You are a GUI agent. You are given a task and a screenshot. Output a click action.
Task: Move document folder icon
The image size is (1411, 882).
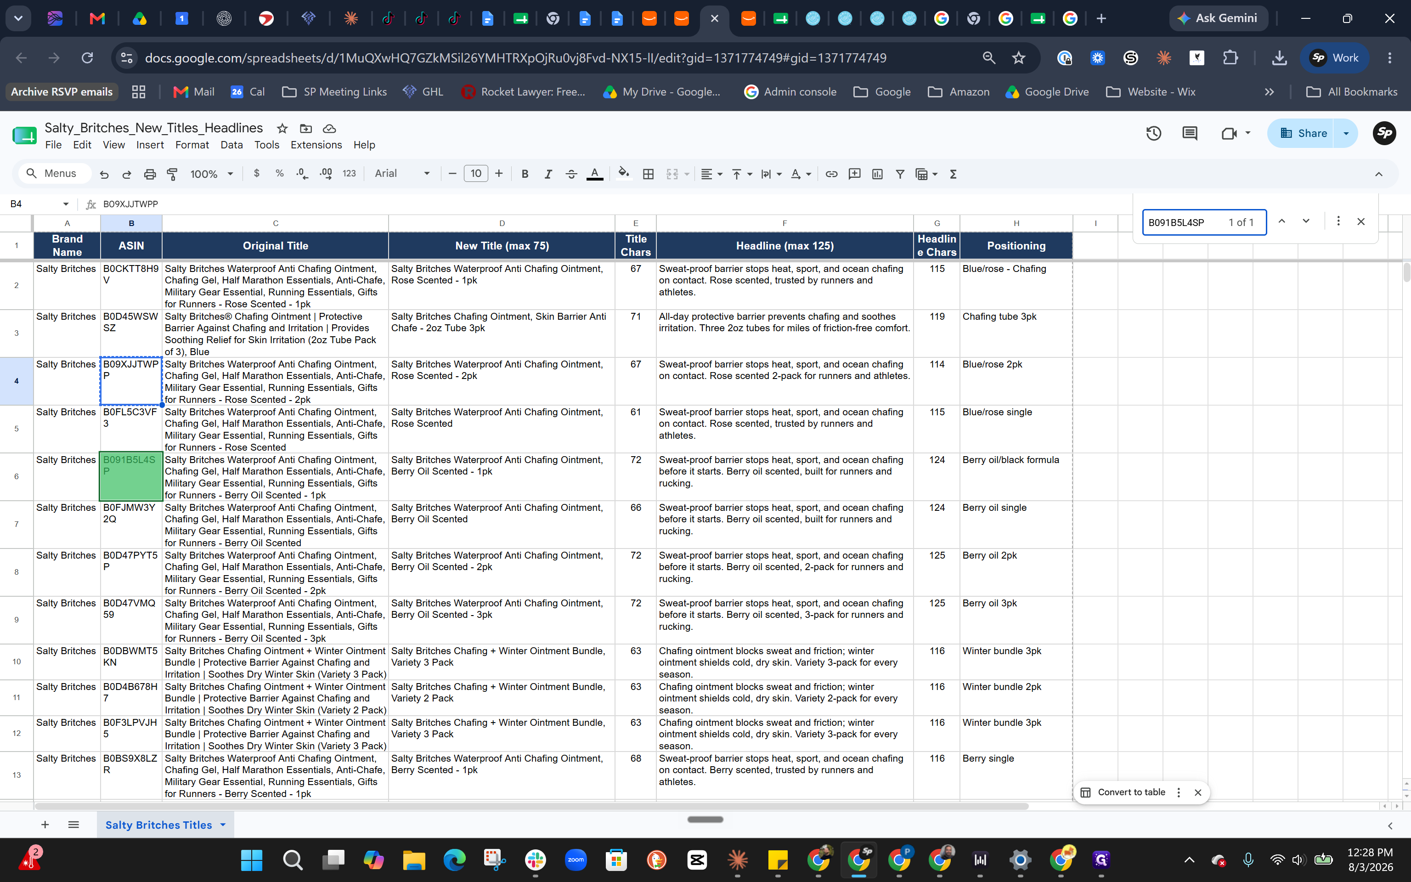pos(306,128)
